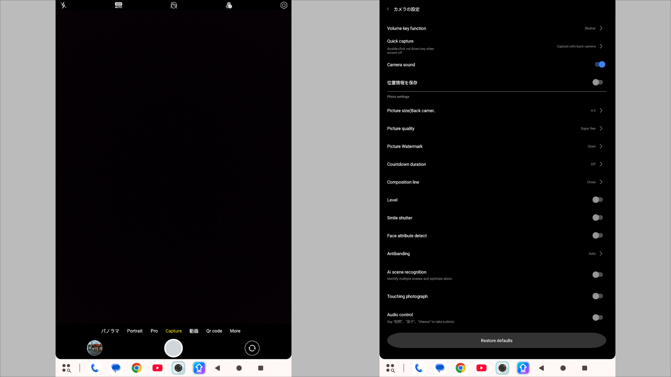This screenshot has height=377, width=671.
Task: Tap the Restore defaults button
Action: 496,340
